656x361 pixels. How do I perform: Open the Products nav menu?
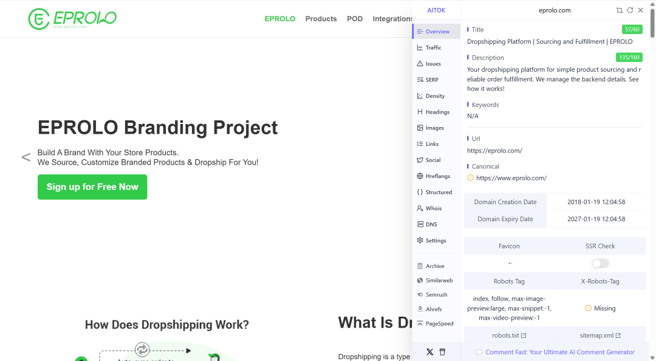click(321, 19)
